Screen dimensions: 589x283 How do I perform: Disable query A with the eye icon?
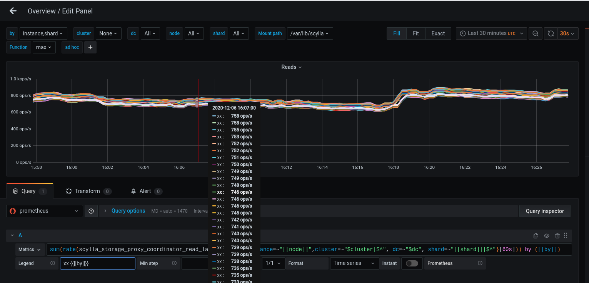pos(547,235)
